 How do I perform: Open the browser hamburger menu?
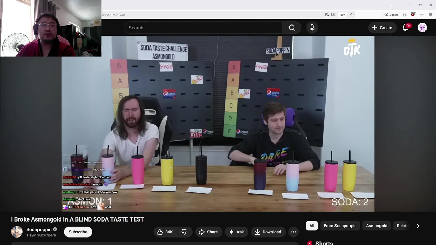pos(431,15)
